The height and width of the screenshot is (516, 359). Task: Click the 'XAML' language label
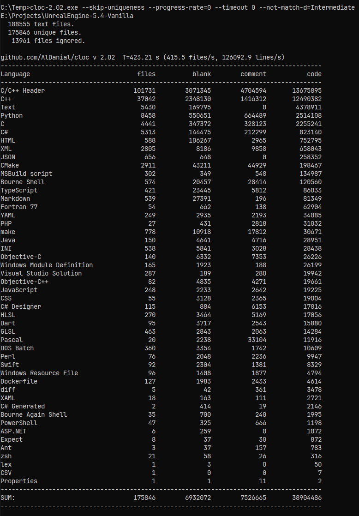click(x=8, y=398)
